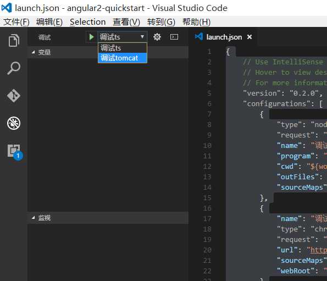Viewport: 327px width, 281px height.
Task: Click "request" key on line 19
Action: (296, 240)
